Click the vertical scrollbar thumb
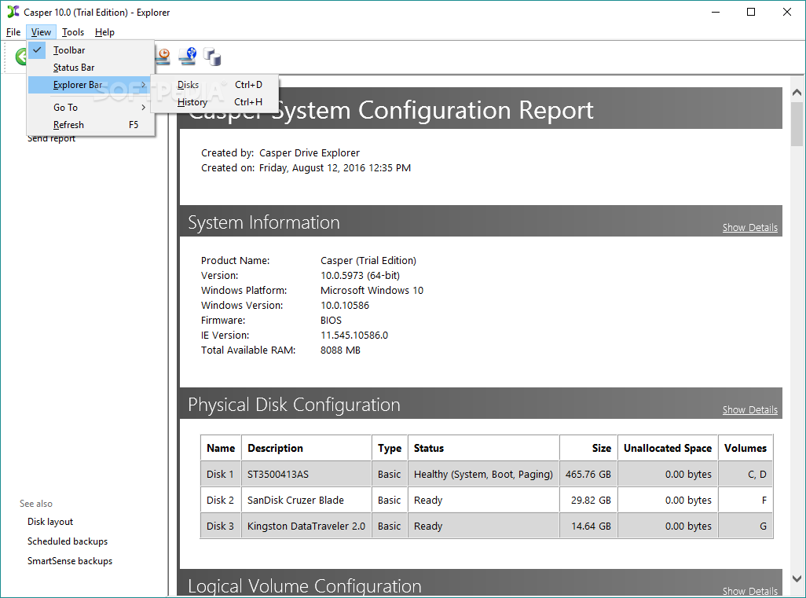Screen dimensions: 806x598 (x=797, y=124)
